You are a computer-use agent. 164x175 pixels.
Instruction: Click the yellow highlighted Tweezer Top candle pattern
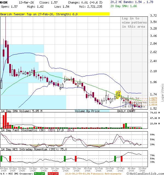(x=118, y=95)
